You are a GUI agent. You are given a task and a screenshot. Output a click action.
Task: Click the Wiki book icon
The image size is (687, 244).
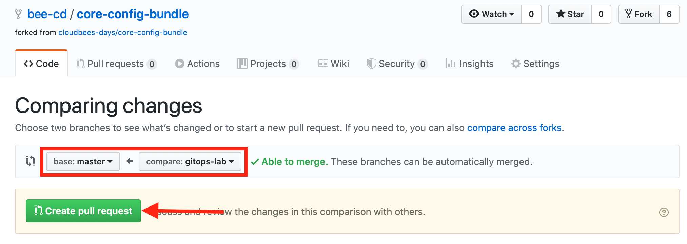(x=323, y=64)
